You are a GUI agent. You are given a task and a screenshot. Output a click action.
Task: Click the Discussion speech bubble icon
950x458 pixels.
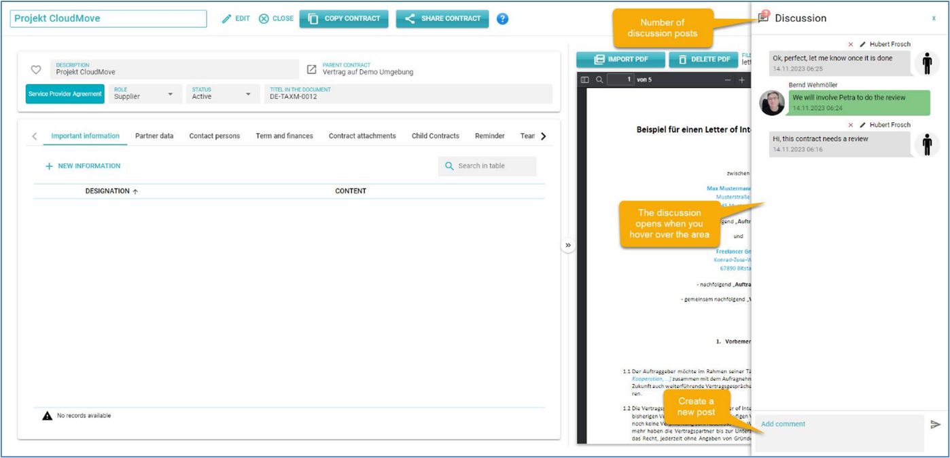click(764, 18)
